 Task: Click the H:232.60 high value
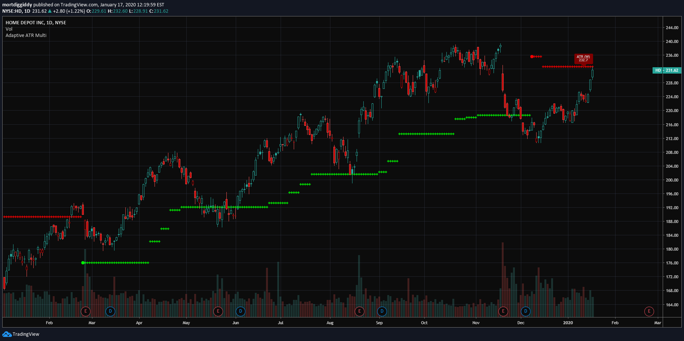pos(118,11)
